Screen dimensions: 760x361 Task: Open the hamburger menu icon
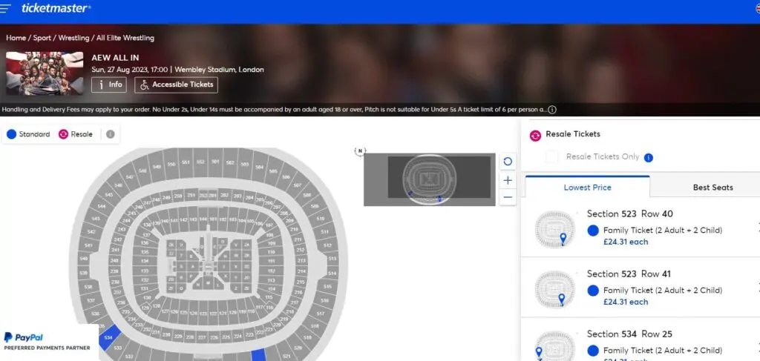point(6,8)
